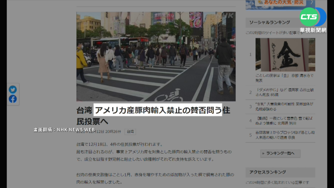Select the headline アメリカ産豚肉輸入禁止の賛否問う
This screenshot has height=188, width=334.
pyautogui.click(x=158, y=110)
